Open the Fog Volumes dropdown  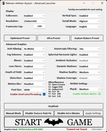34,55
